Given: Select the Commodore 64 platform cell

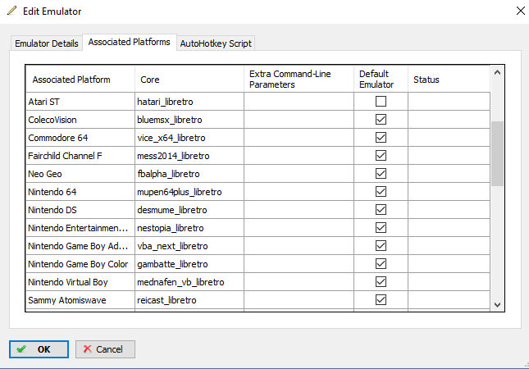Looking at the screenshot, I should [x=80, y=138].
